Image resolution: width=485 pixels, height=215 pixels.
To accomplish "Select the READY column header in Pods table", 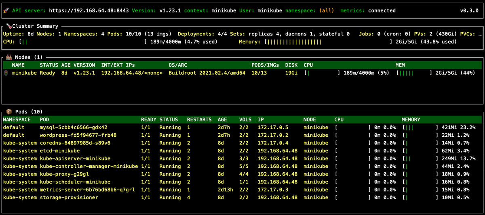I will 148,120.
